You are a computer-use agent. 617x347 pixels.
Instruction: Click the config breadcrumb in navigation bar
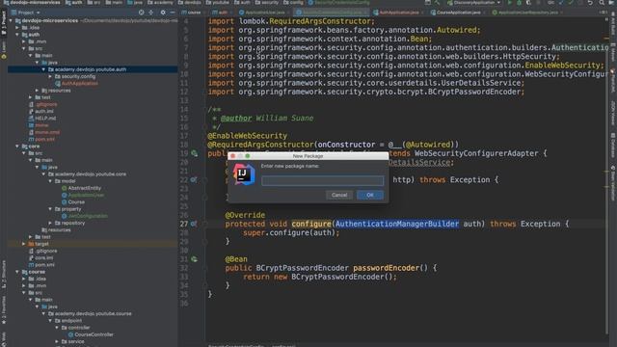(293, 2)
